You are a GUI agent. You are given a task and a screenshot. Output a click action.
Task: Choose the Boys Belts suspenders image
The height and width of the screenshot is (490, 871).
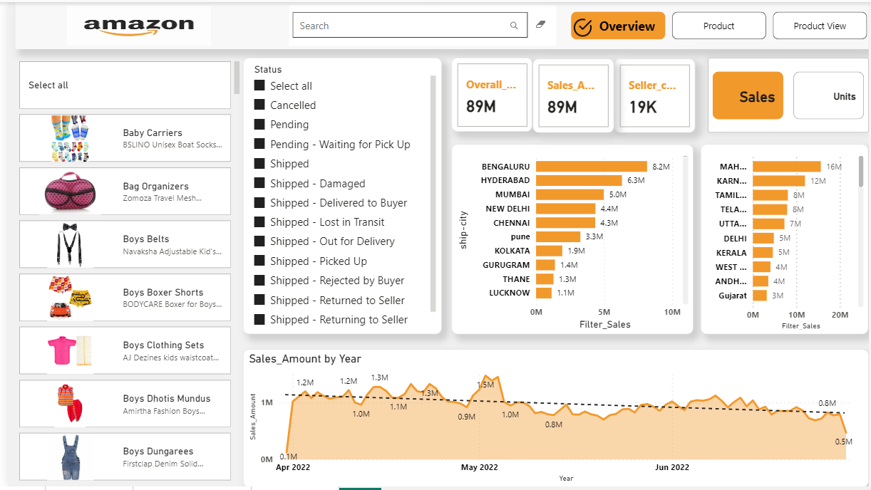pyautogui.click(x=70, y=244)
